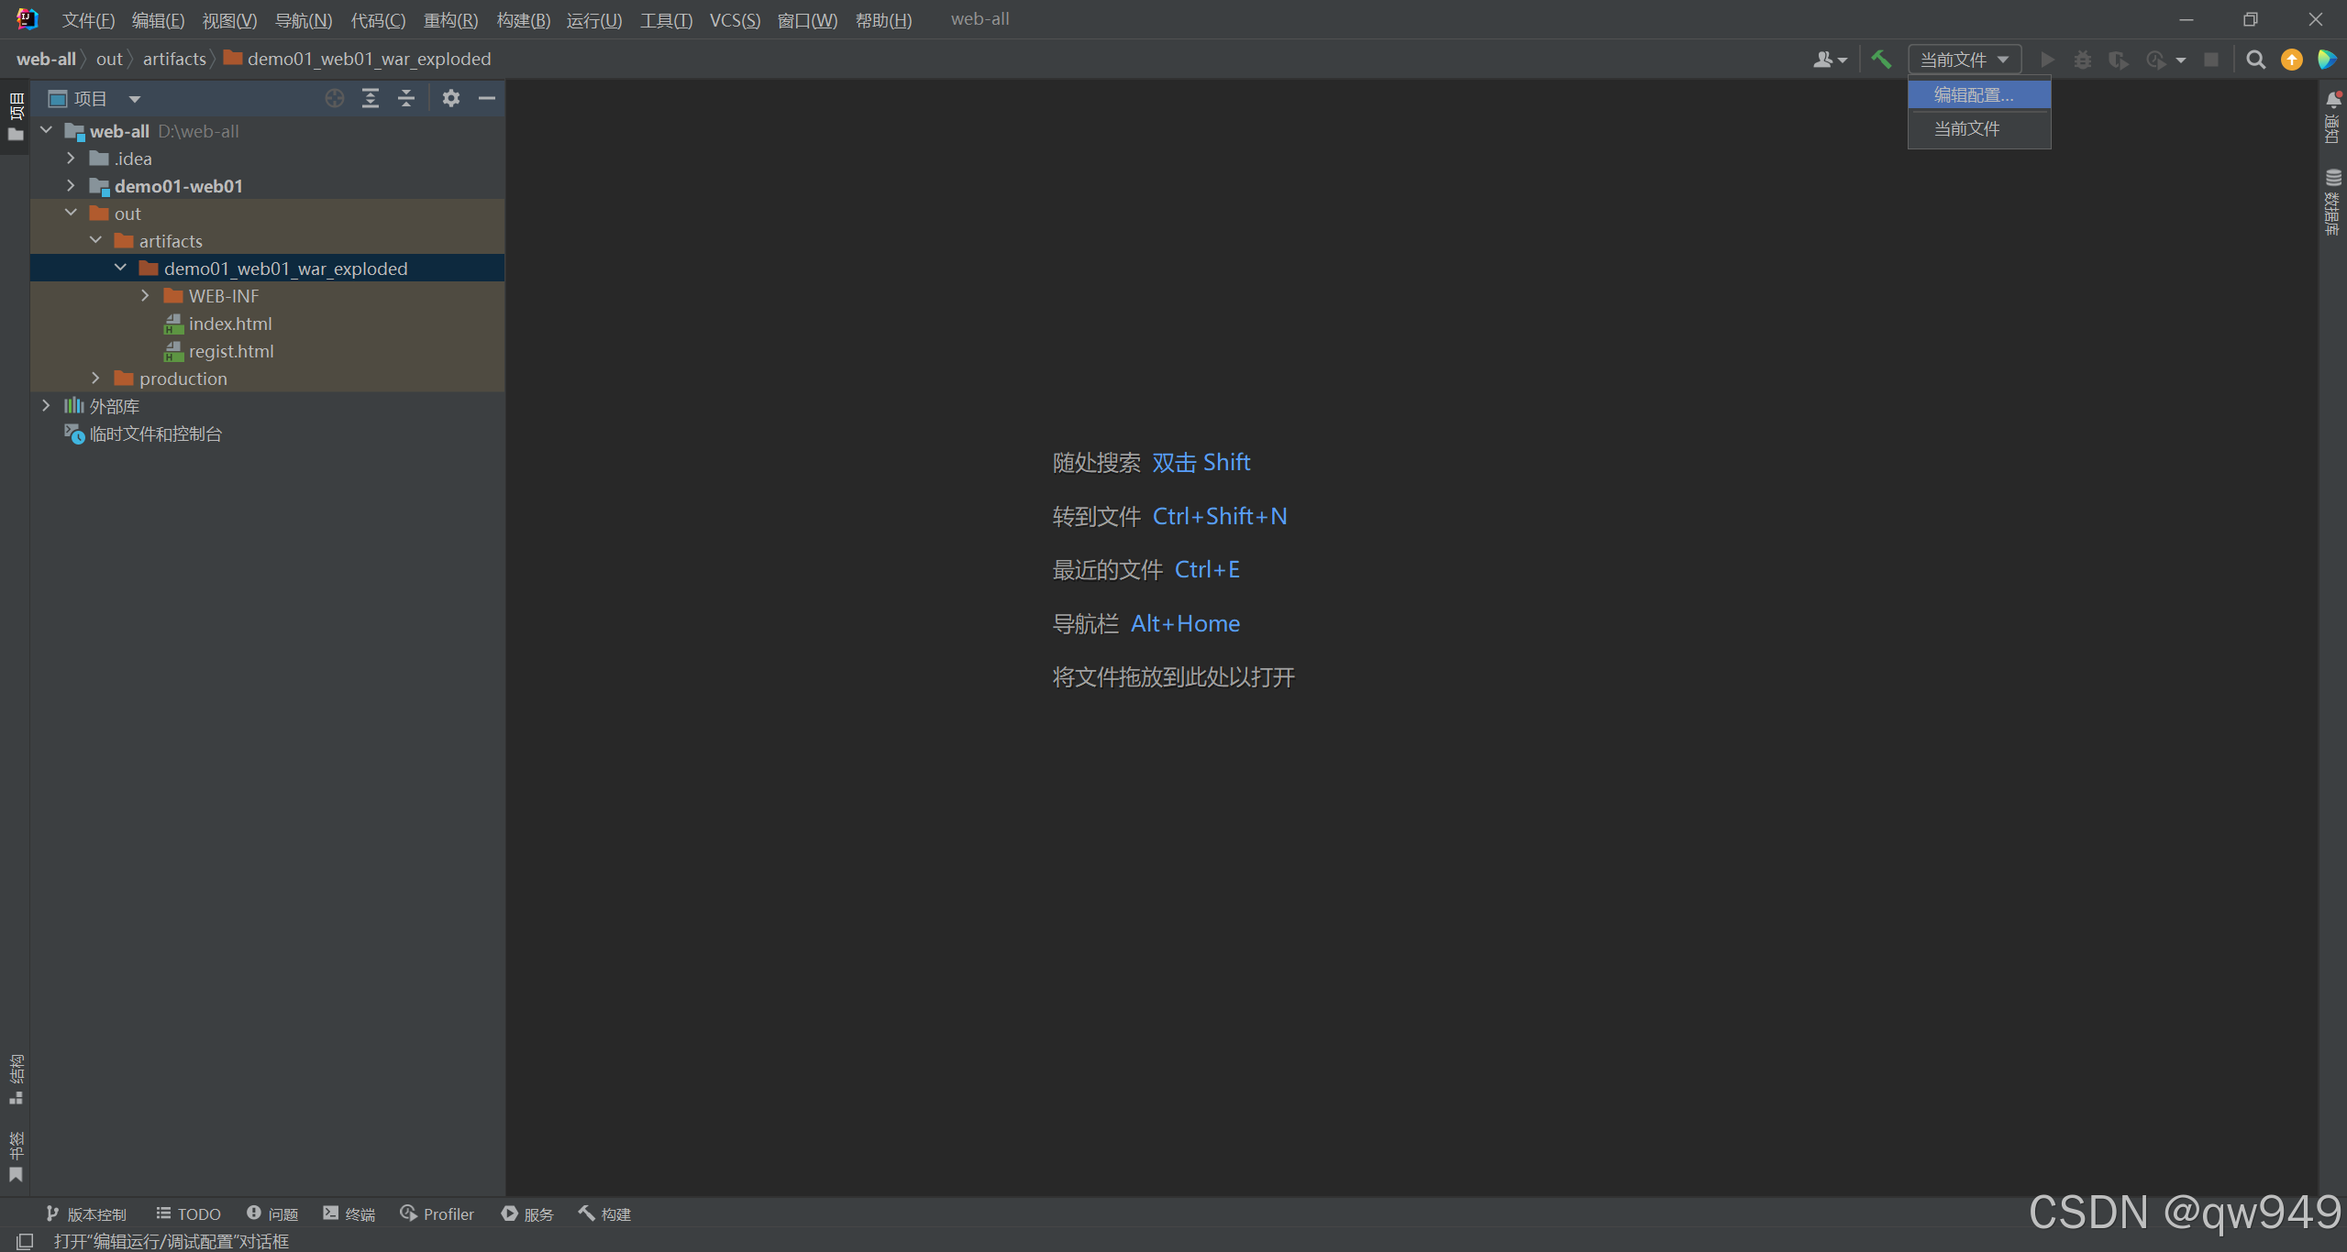
Task: Open the project view type dropdown arrow
Action: tap(135, 99)
